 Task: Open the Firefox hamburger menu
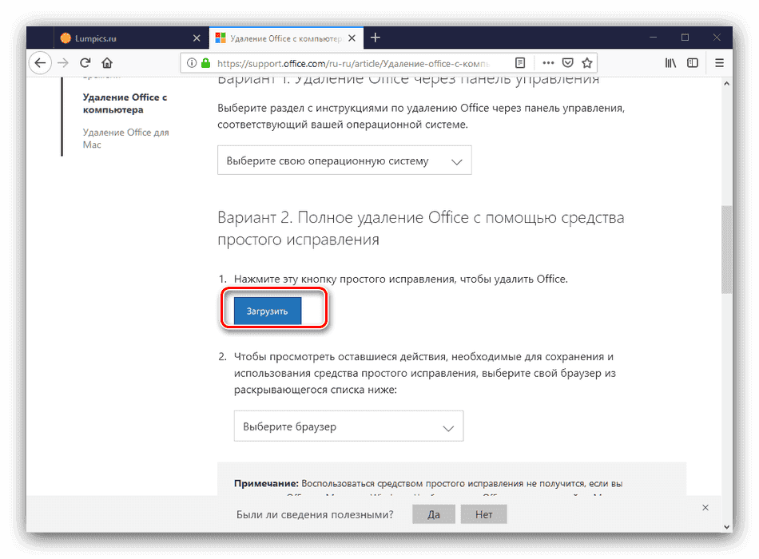pyautogui.click(x=718, y=62)
